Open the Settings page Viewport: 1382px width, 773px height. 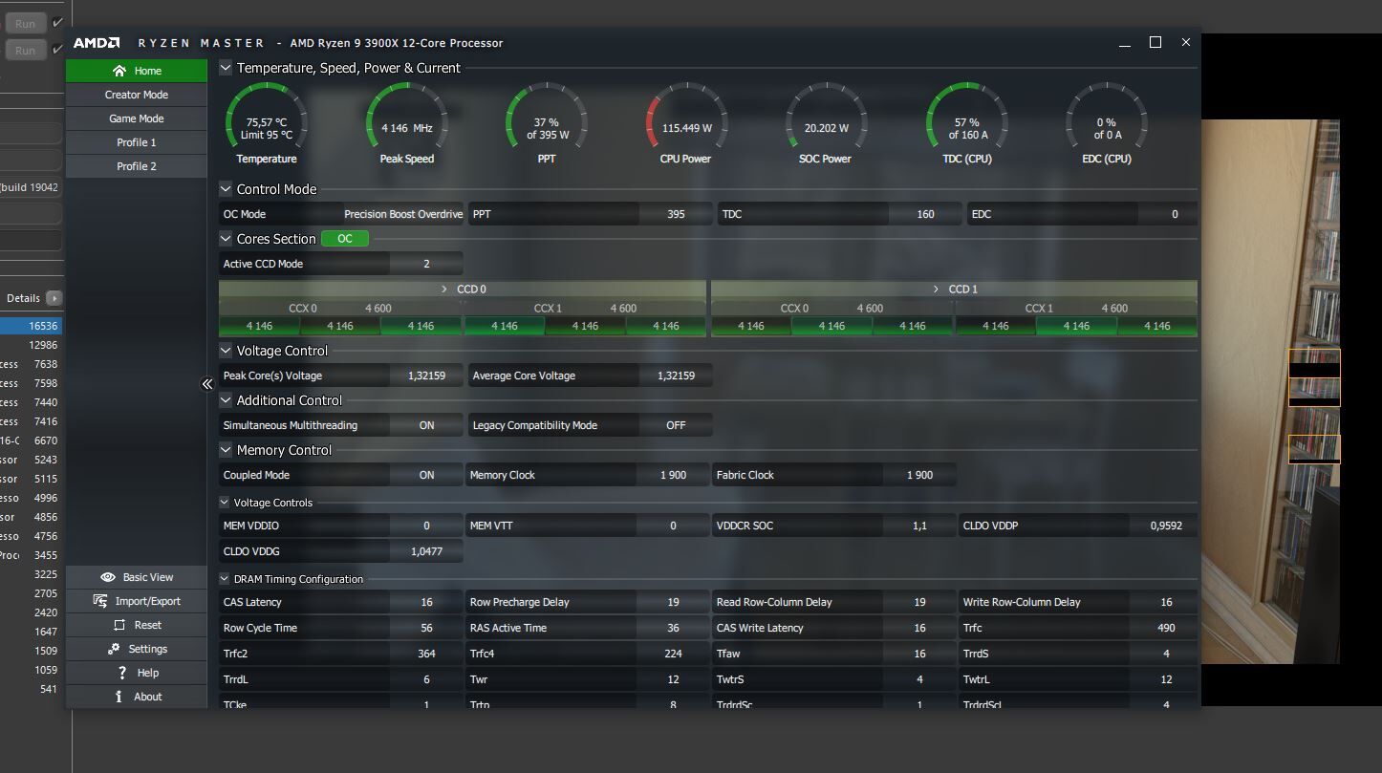(x=136, y=649)
